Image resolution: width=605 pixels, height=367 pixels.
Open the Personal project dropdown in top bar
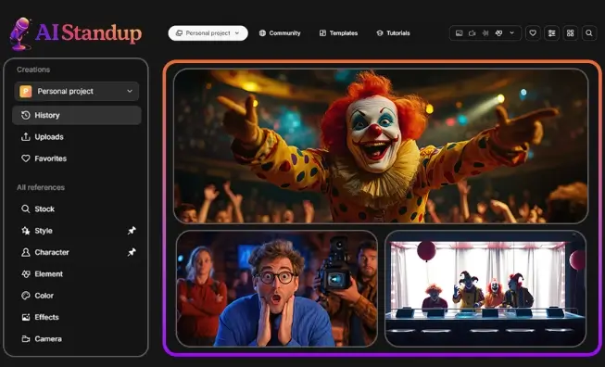208,33
